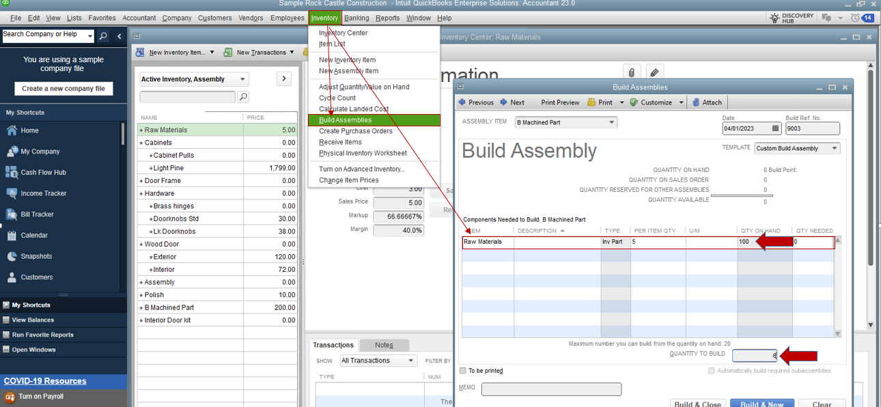Select Build Assemblies from Inventory menu

[345, 120]
